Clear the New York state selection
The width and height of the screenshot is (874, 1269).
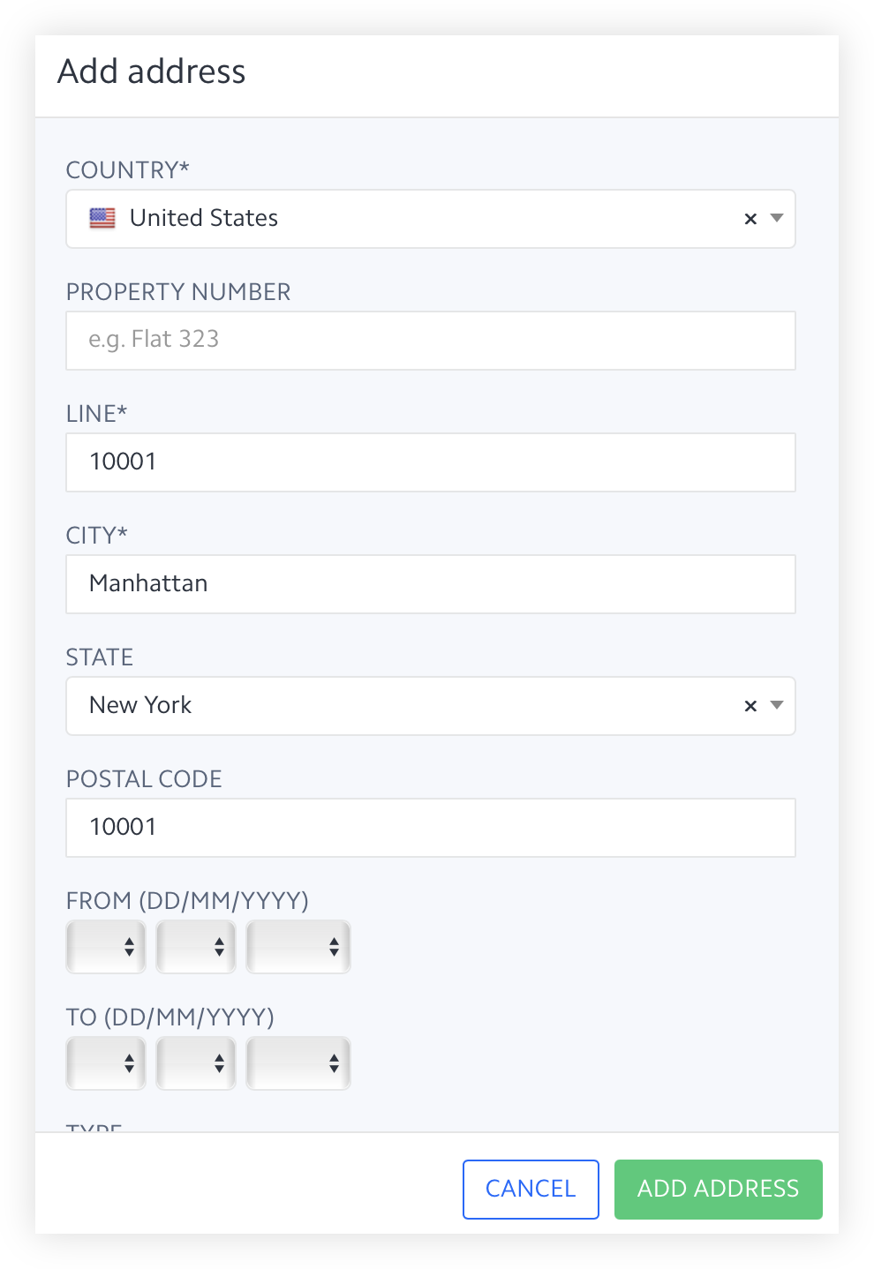(750, 706)
